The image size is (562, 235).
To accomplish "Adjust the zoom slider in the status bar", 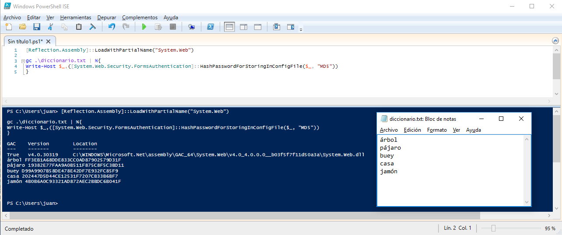I will [493, 228].
